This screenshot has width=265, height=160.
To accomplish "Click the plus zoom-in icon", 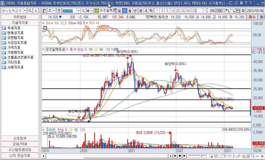I will tap(262, 156).
